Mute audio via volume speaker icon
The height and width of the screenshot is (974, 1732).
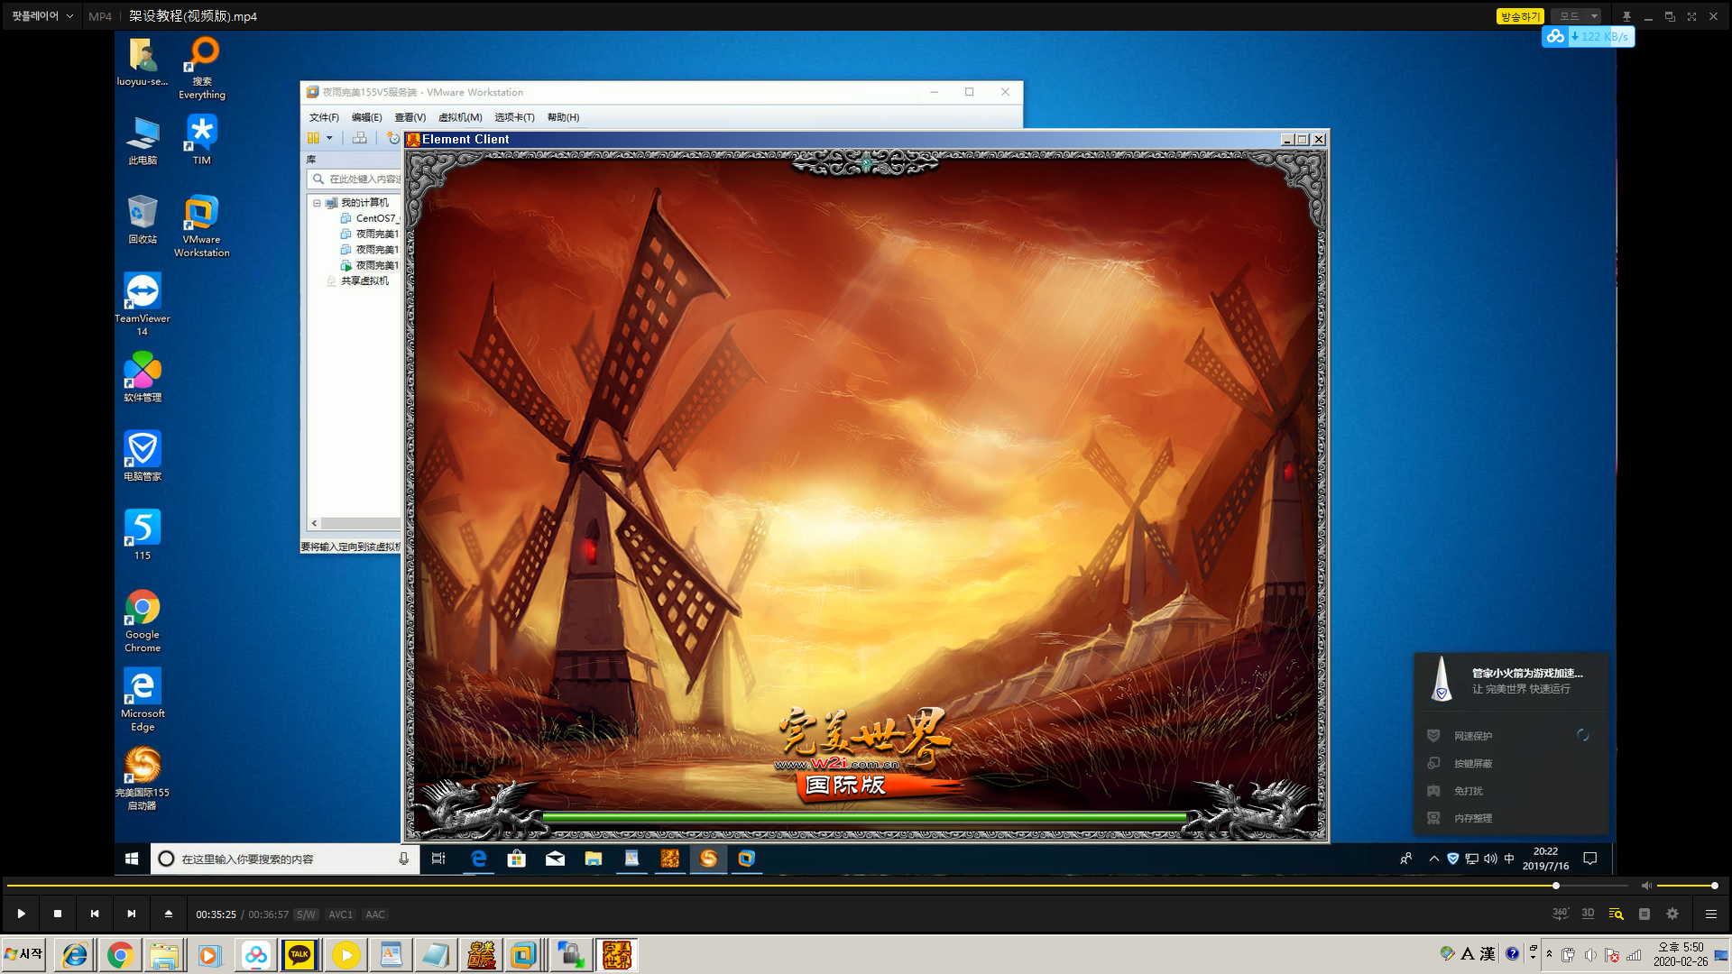1646,886
